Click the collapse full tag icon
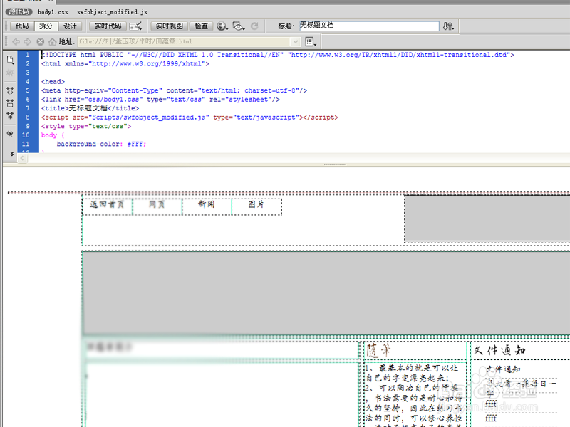 click(10, 91)
